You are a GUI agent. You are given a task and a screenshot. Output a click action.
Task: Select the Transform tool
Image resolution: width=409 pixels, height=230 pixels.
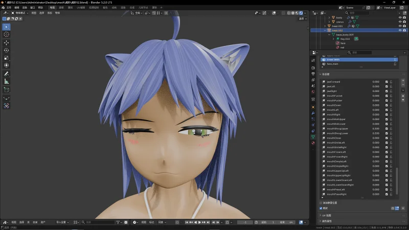point(7,65)
